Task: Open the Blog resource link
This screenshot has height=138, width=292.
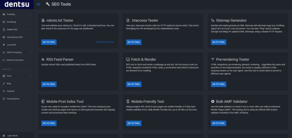Action: tap(17, 83)
